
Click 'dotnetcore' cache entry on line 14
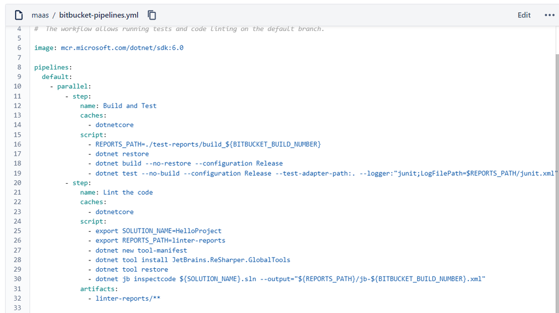coord(114,125)
